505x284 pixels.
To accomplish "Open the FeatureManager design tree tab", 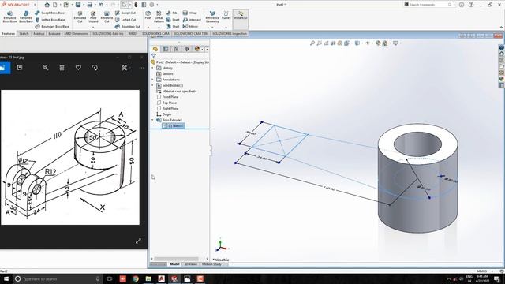I will pyautogui.click(x=155, y=49).
